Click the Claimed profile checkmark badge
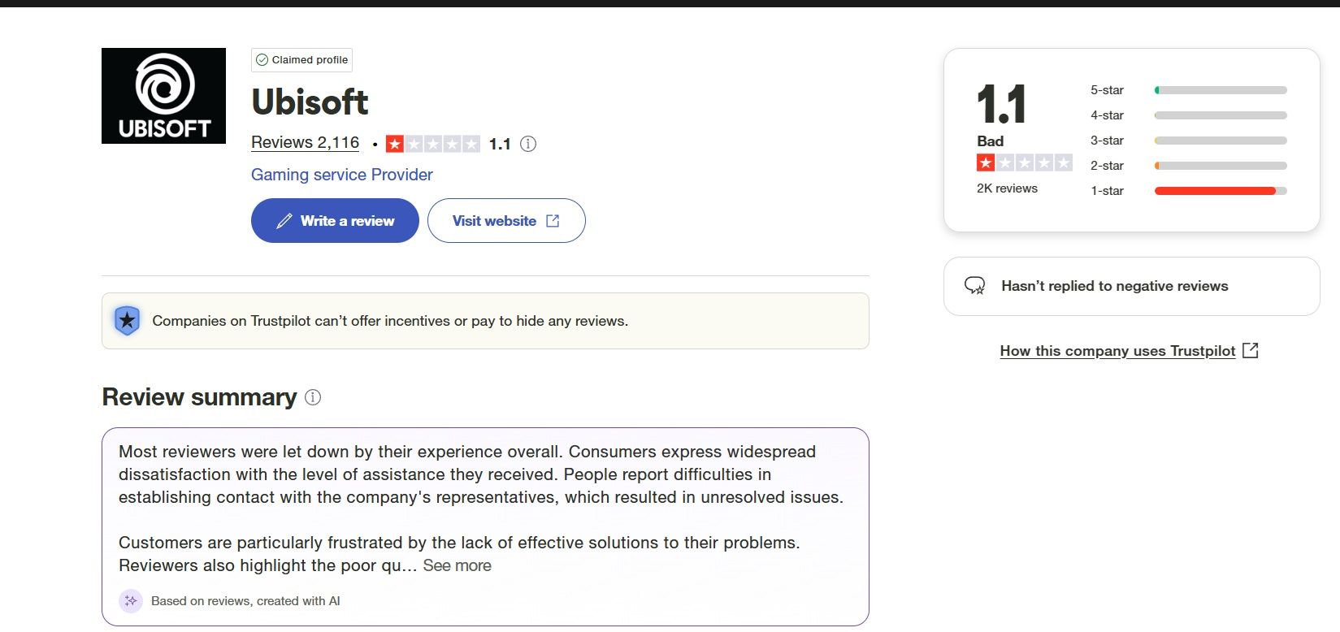The width and height of the screenshot is (1340, 632). (262, 60)
